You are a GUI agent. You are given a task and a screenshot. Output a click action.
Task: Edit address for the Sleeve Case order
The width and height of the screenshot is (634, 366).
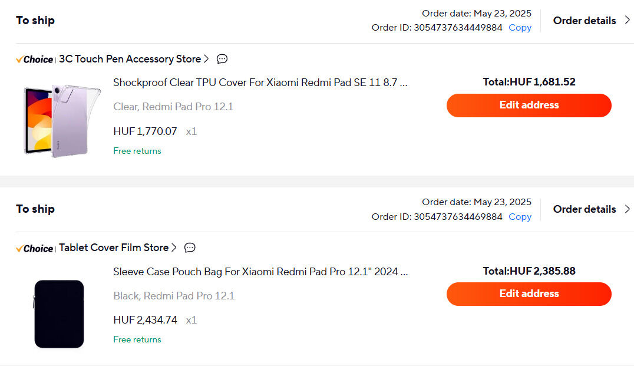(529, 294)
